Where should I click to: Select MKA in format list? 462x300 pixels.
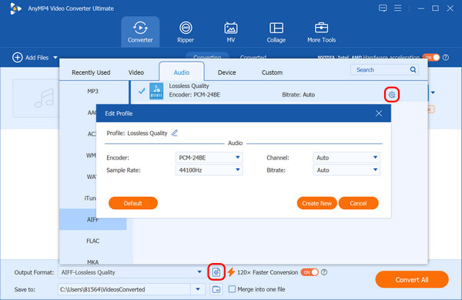coord(93,261)
